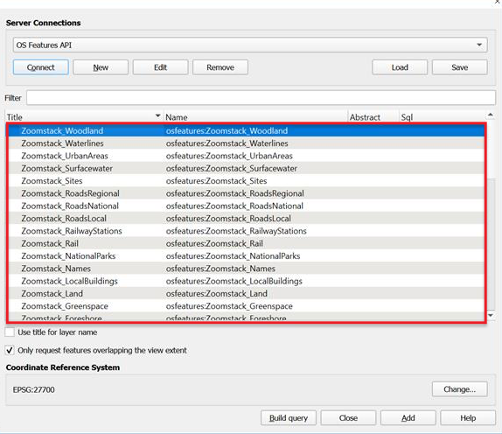Load connections from file
Viewport: 502px width, 434px height.
(x=400, y=67)
